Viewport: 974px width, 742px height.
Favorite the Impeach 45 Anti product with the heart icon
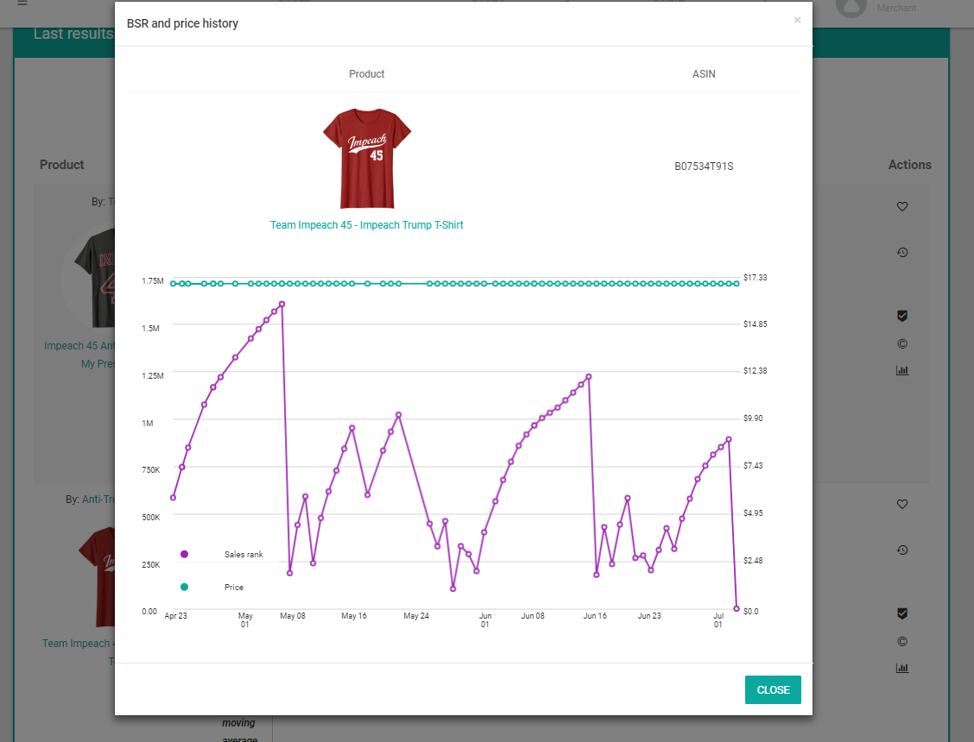pyautogui.click(x=902, y=206)
